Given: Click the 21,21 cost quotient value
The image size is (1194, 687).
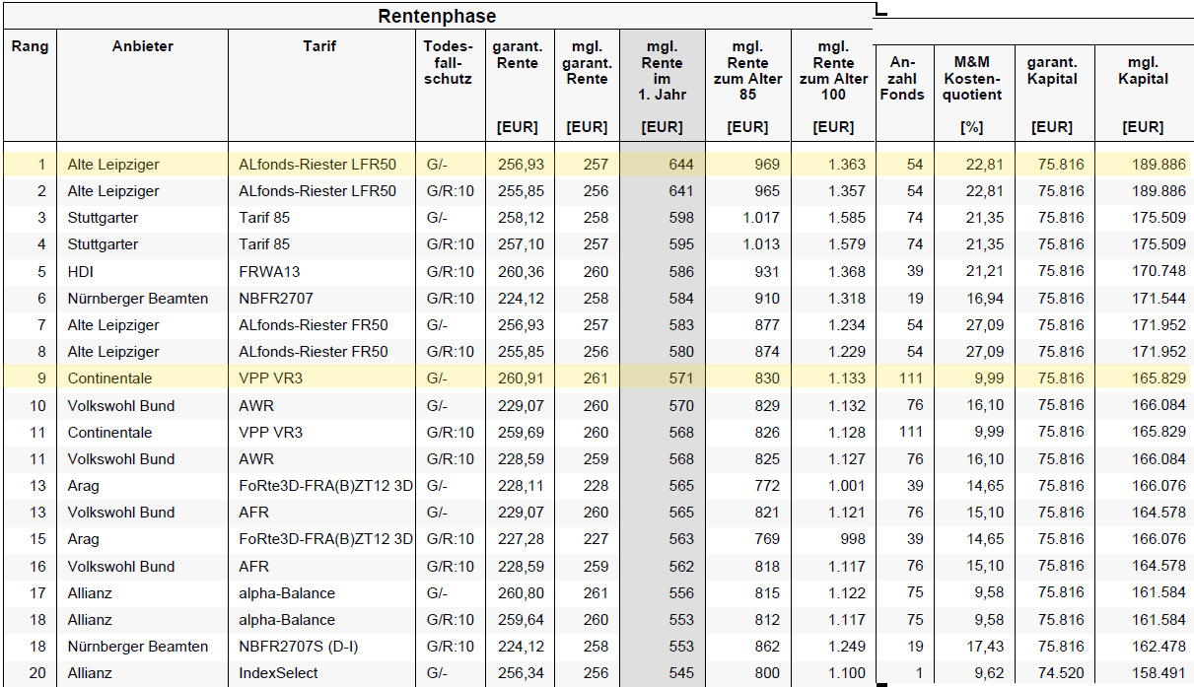Looking at the screenshot, I should pyautogui.click(x=985, y=271).
